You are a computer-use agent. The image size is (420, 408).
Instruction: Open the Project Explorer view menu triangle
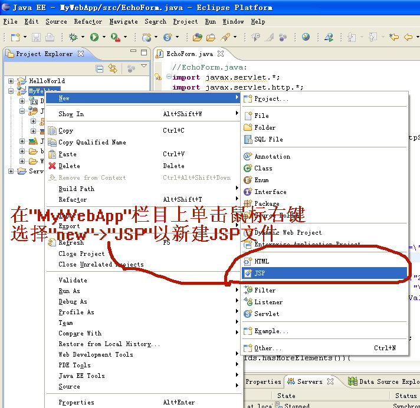pos(144,65)
